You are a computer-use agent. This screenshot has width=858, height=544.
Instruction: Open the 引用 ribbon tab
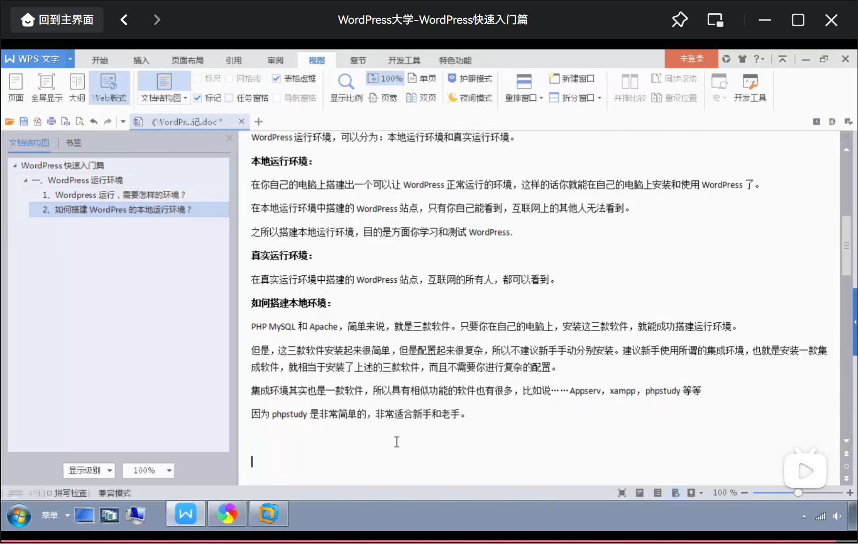pos(233,60)
